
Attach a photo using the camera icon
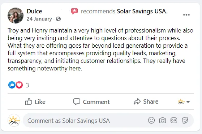click(x=163, y=121)
